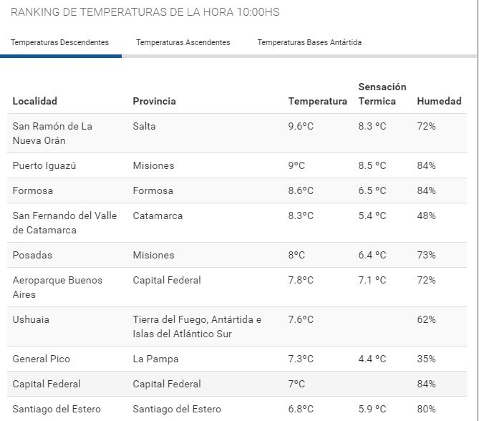This screenshot has width=479, height=421.
Task: Select the Posadas locality row
Action: (32, 255)
